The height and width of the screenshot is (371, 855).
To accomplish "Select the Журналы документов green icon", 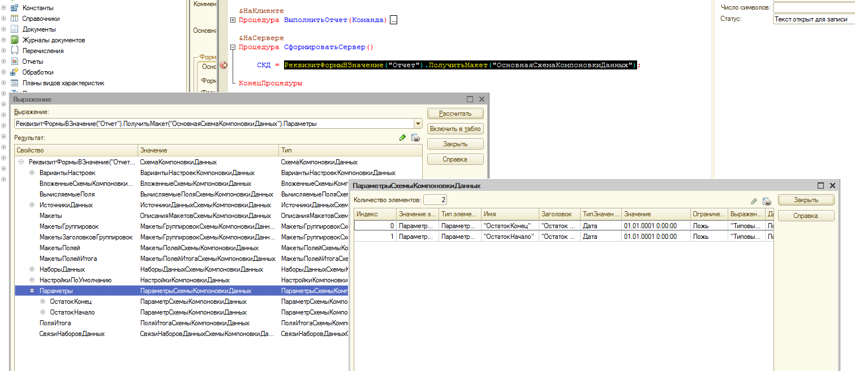I will click(x=15, y=40).
